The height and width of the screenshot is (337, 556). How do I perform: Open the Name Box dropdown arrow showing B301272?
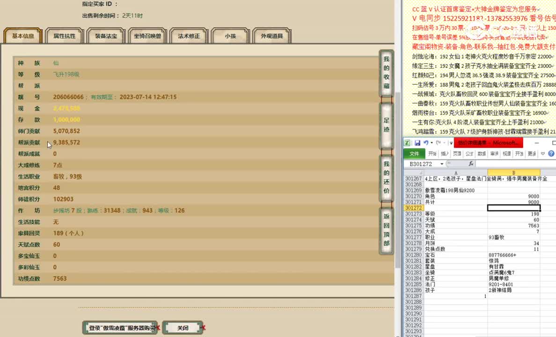(x=441, y=163)
